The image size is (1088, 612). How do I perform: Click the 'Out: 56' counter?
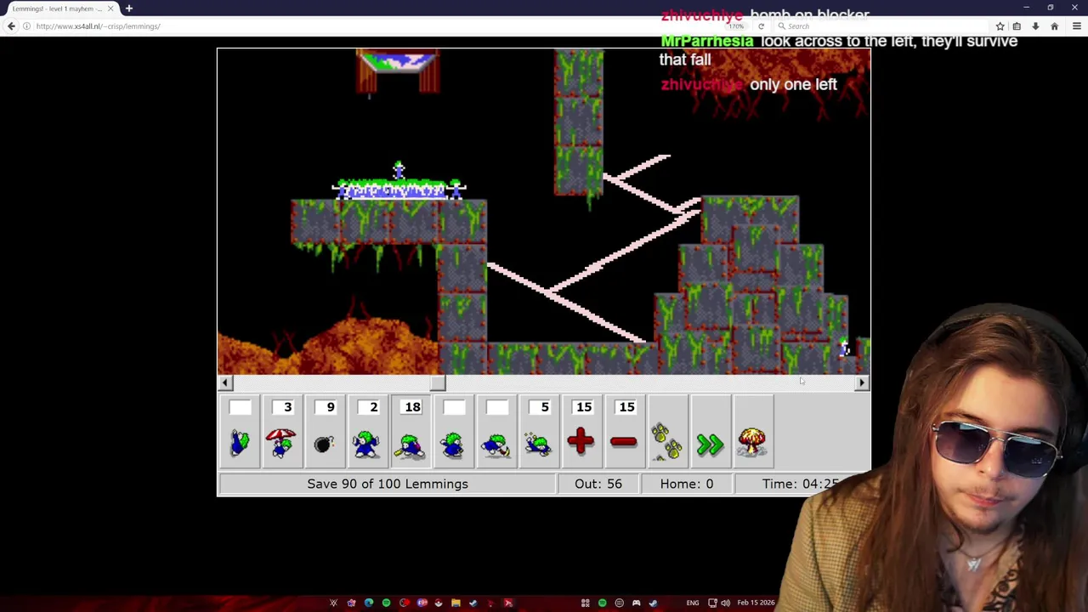click(x=598, y=484)
